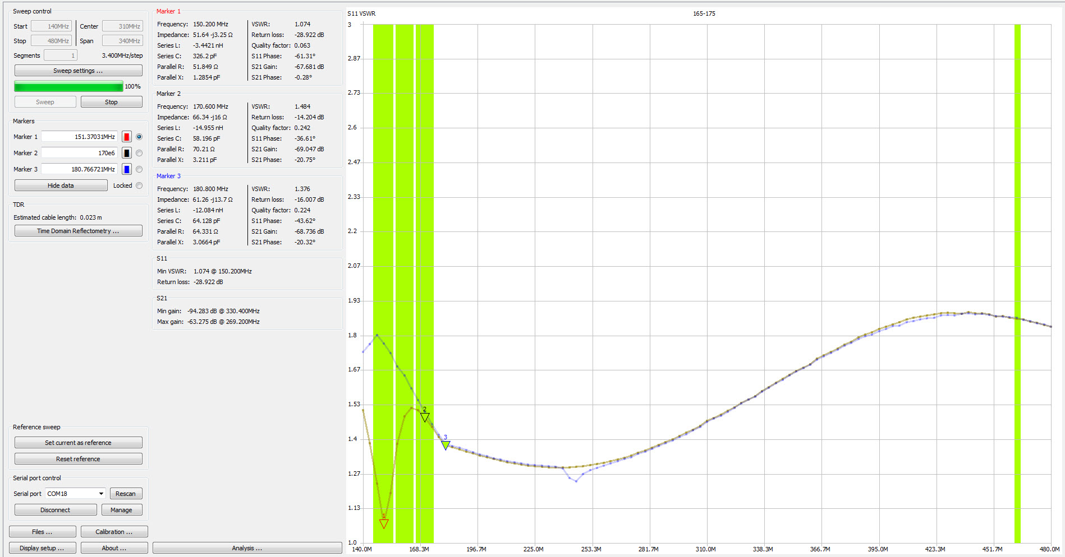Click Reset reference button
The image size is (1065, 557).
tap(78, 459)
